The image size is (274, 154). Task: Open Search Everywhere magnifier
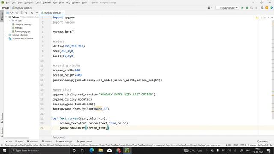coord(262,8)
